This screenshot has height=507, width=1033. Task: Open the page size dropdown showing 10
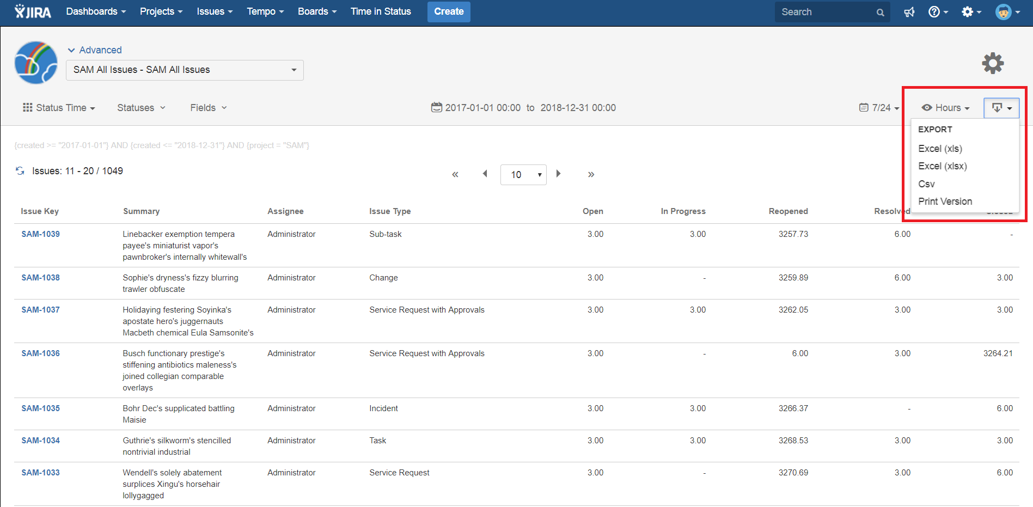pyautogui.click(x=523, y=175)
